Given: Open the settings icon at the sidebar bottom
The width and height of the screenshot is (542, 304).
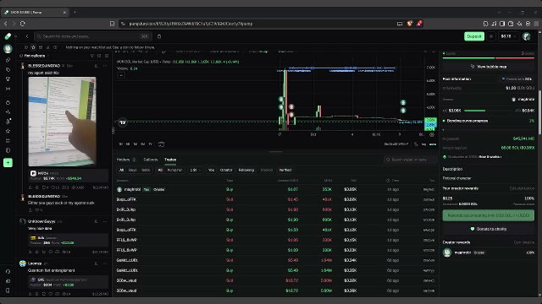Looking at the screenshot, I should (x=8, y=281).
